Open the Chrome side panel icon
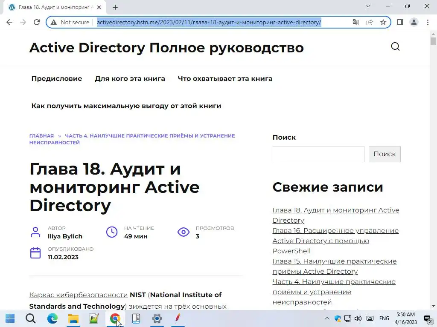 pyautogui.click(x=400, y=22)
